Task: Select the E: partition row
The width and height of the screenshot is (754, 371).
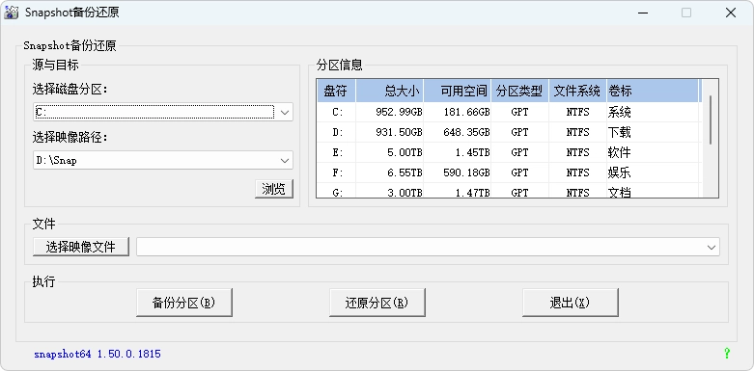Action: (508, 152)
